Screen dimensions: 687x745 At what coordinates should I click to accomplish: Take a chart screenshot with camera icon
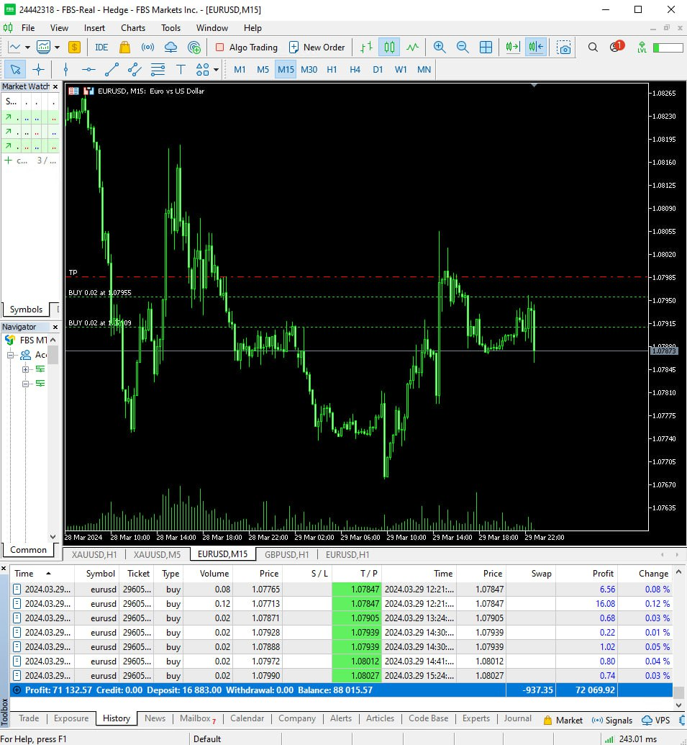pyautogui.click(x=563, y=47)
